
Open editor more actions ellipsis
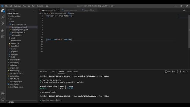click(187, 10)
